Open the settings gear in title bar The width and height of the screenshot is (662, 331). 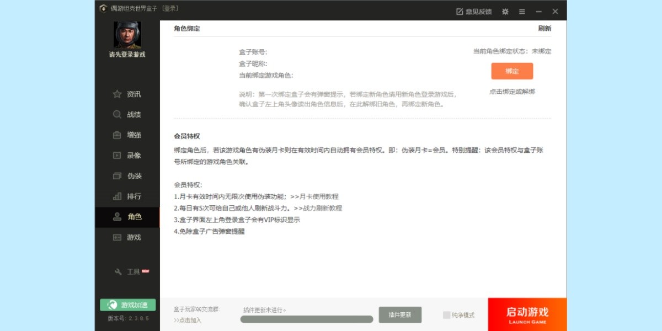505,12
